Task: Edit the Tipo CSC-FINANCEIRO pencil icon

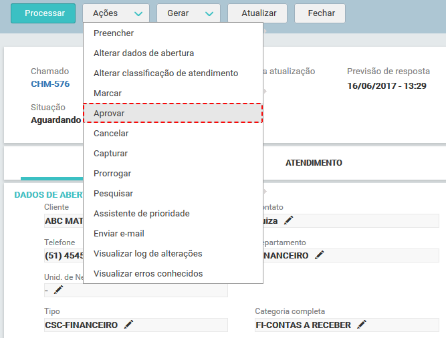Action: tap(128, 325)
